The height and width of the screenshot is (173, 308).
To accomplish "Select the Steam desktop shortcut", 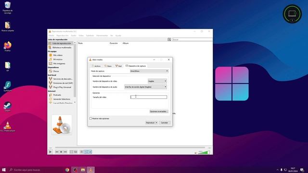I will pyautogui.click(x=8, y=107).
